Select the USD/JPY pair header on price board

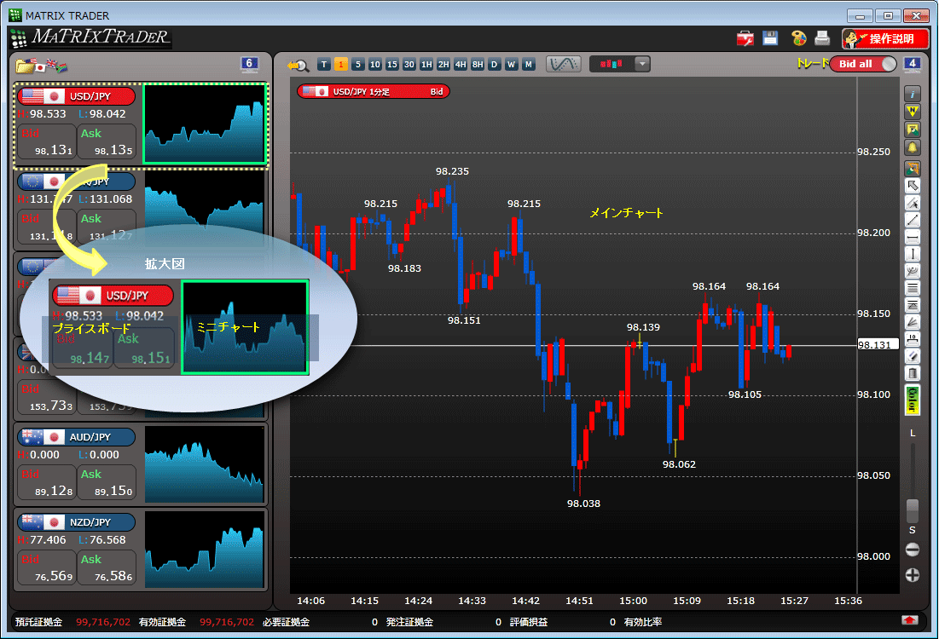(76, 96)
